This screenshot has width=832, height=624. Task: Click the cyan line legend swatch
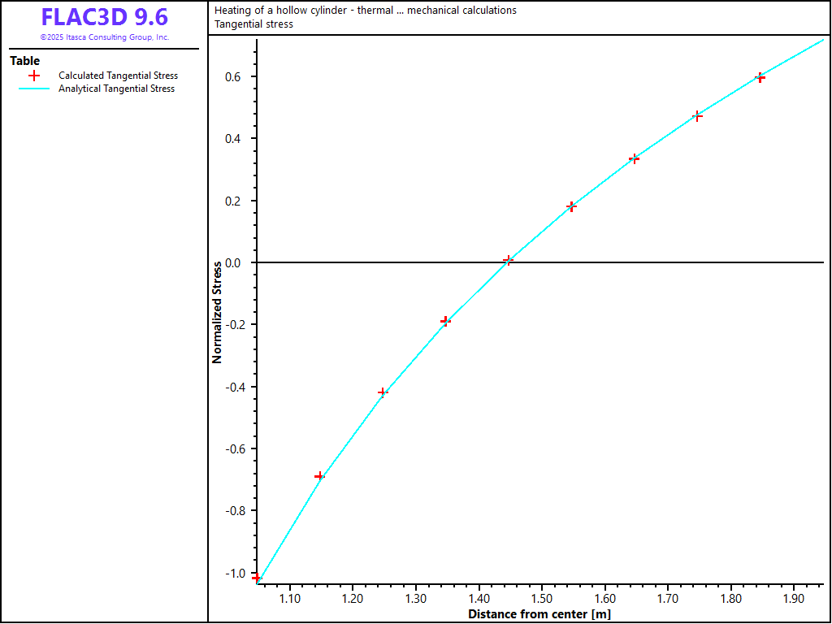tap(34, 89)
